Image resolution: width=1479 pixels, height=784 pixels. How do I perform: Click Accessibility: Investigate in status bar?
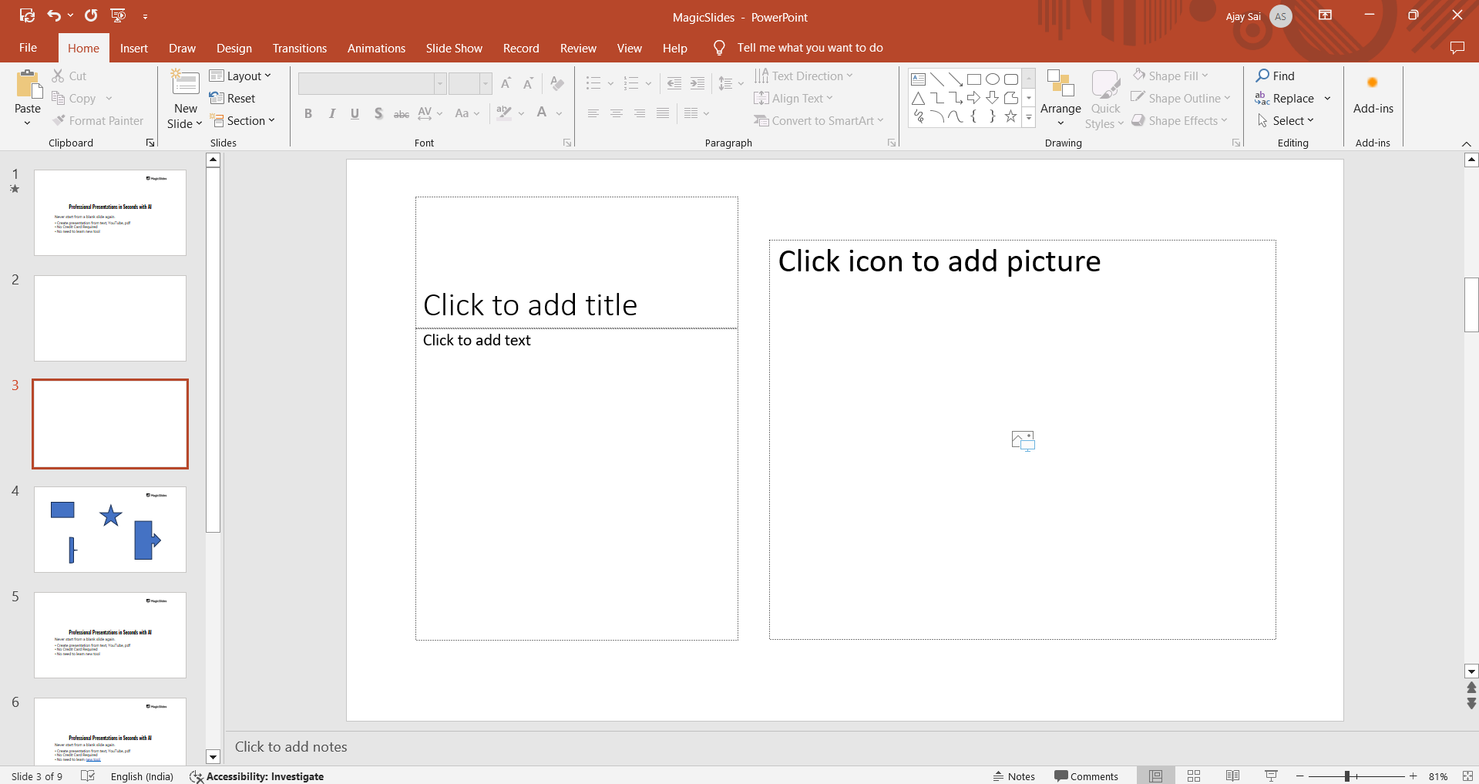257,776
